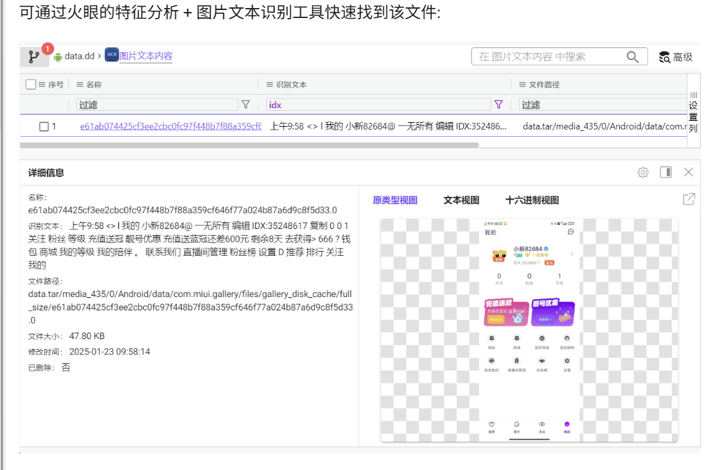Image resolution: width=716 pixels, height=470 pixels.
Task: Click the 图片文本内容 breadcrumb link
Action: (146, 57)
